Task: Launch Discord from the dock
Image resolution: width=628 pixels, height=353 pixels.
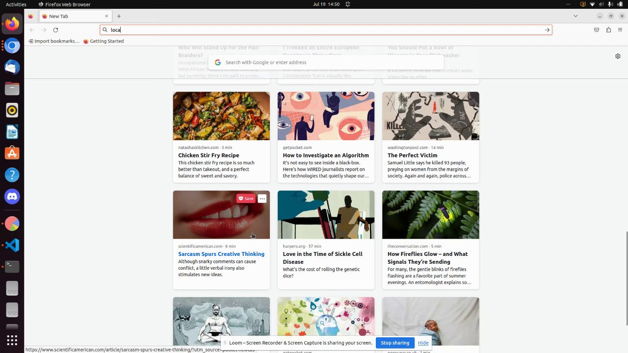Action: point(12,197)
